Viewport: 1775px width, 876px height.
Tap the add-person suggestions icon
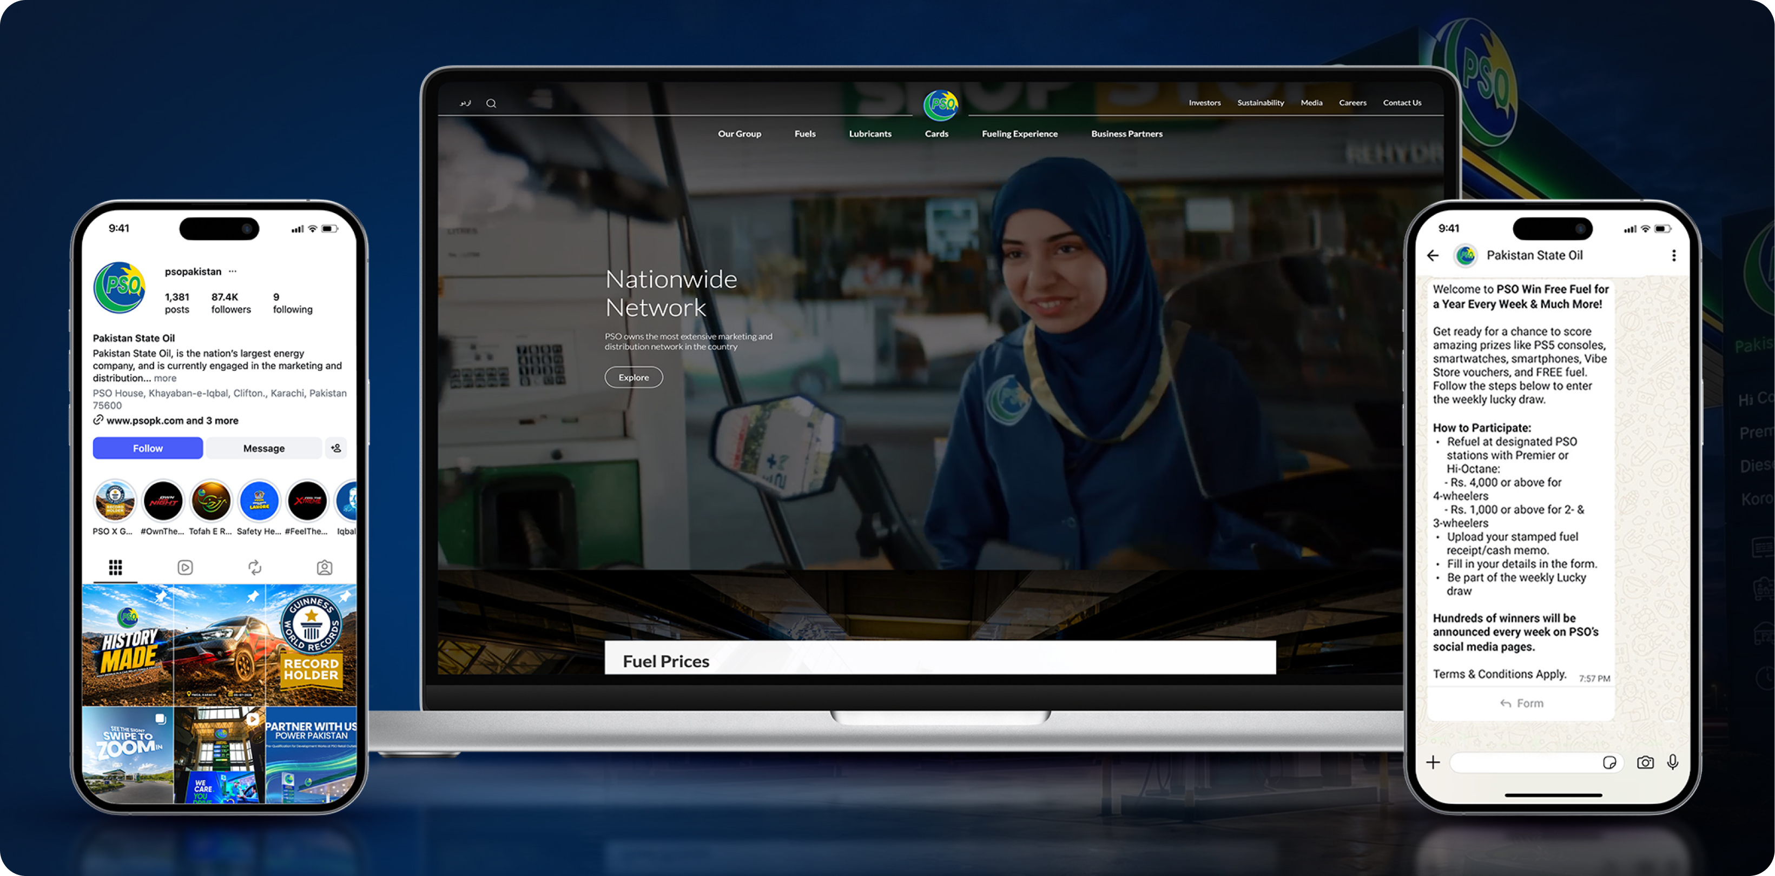pyautogui.click(x=336, y=448)
